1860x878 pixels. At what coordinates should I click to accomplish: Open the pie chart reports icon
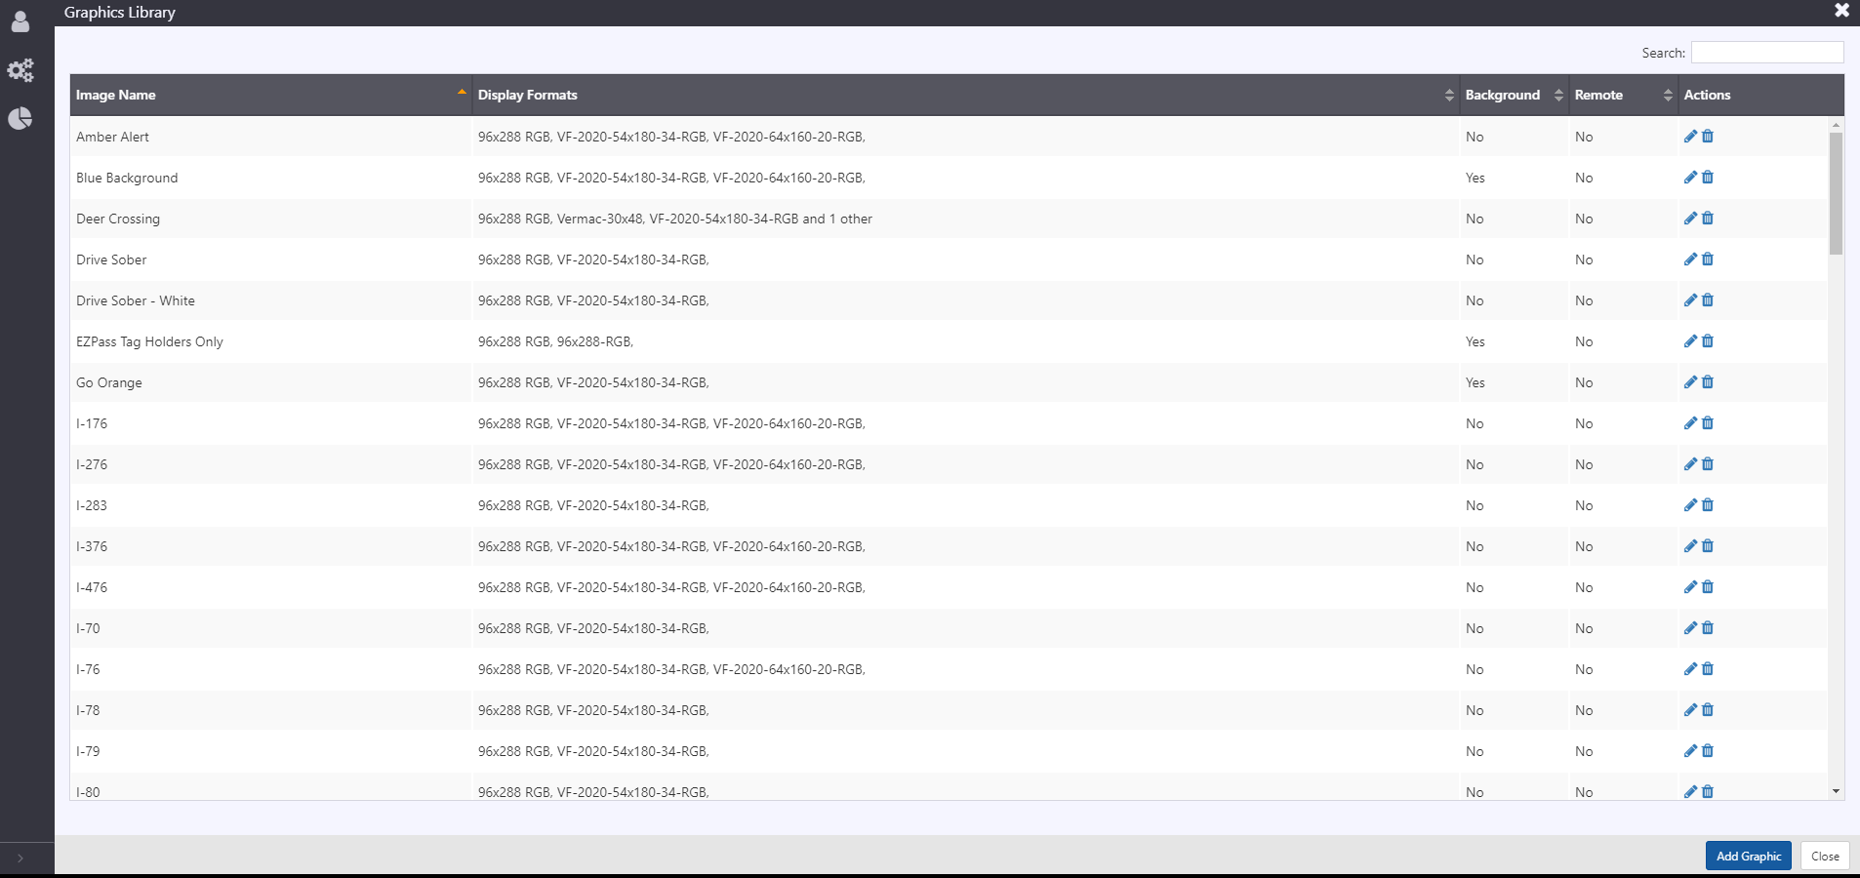pyautogui.click(x=20, y=118)
